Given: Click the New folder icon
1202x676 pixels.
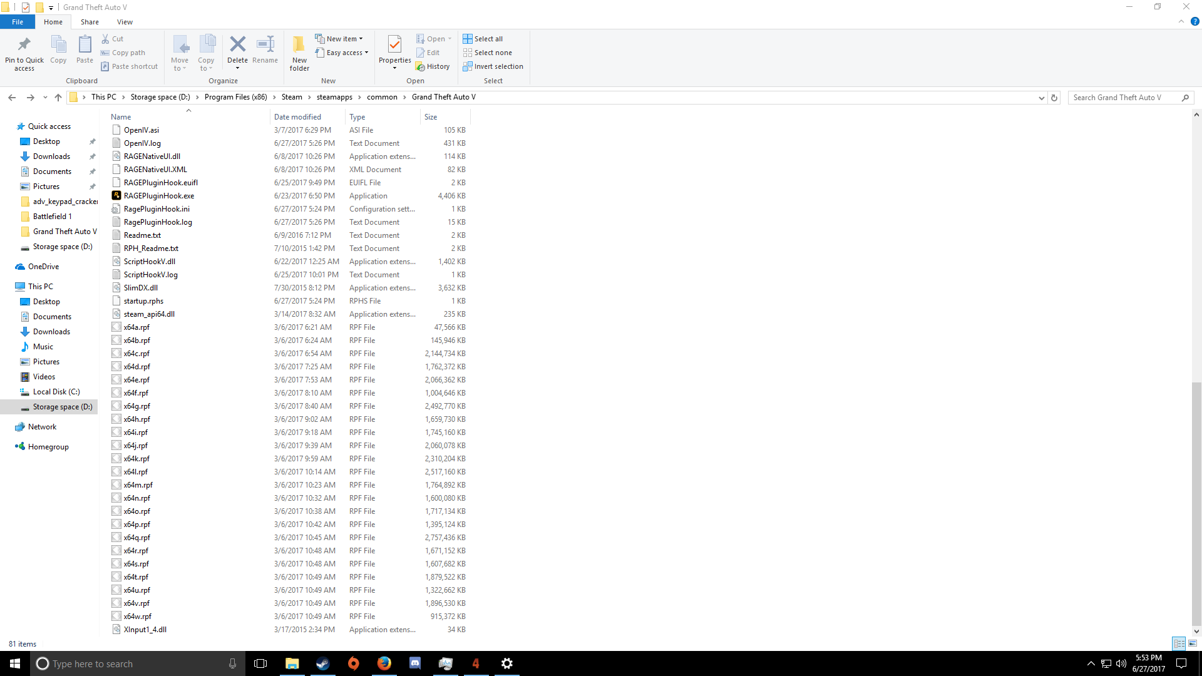Looking at the screenshot, I should click(x=299, y=45).
